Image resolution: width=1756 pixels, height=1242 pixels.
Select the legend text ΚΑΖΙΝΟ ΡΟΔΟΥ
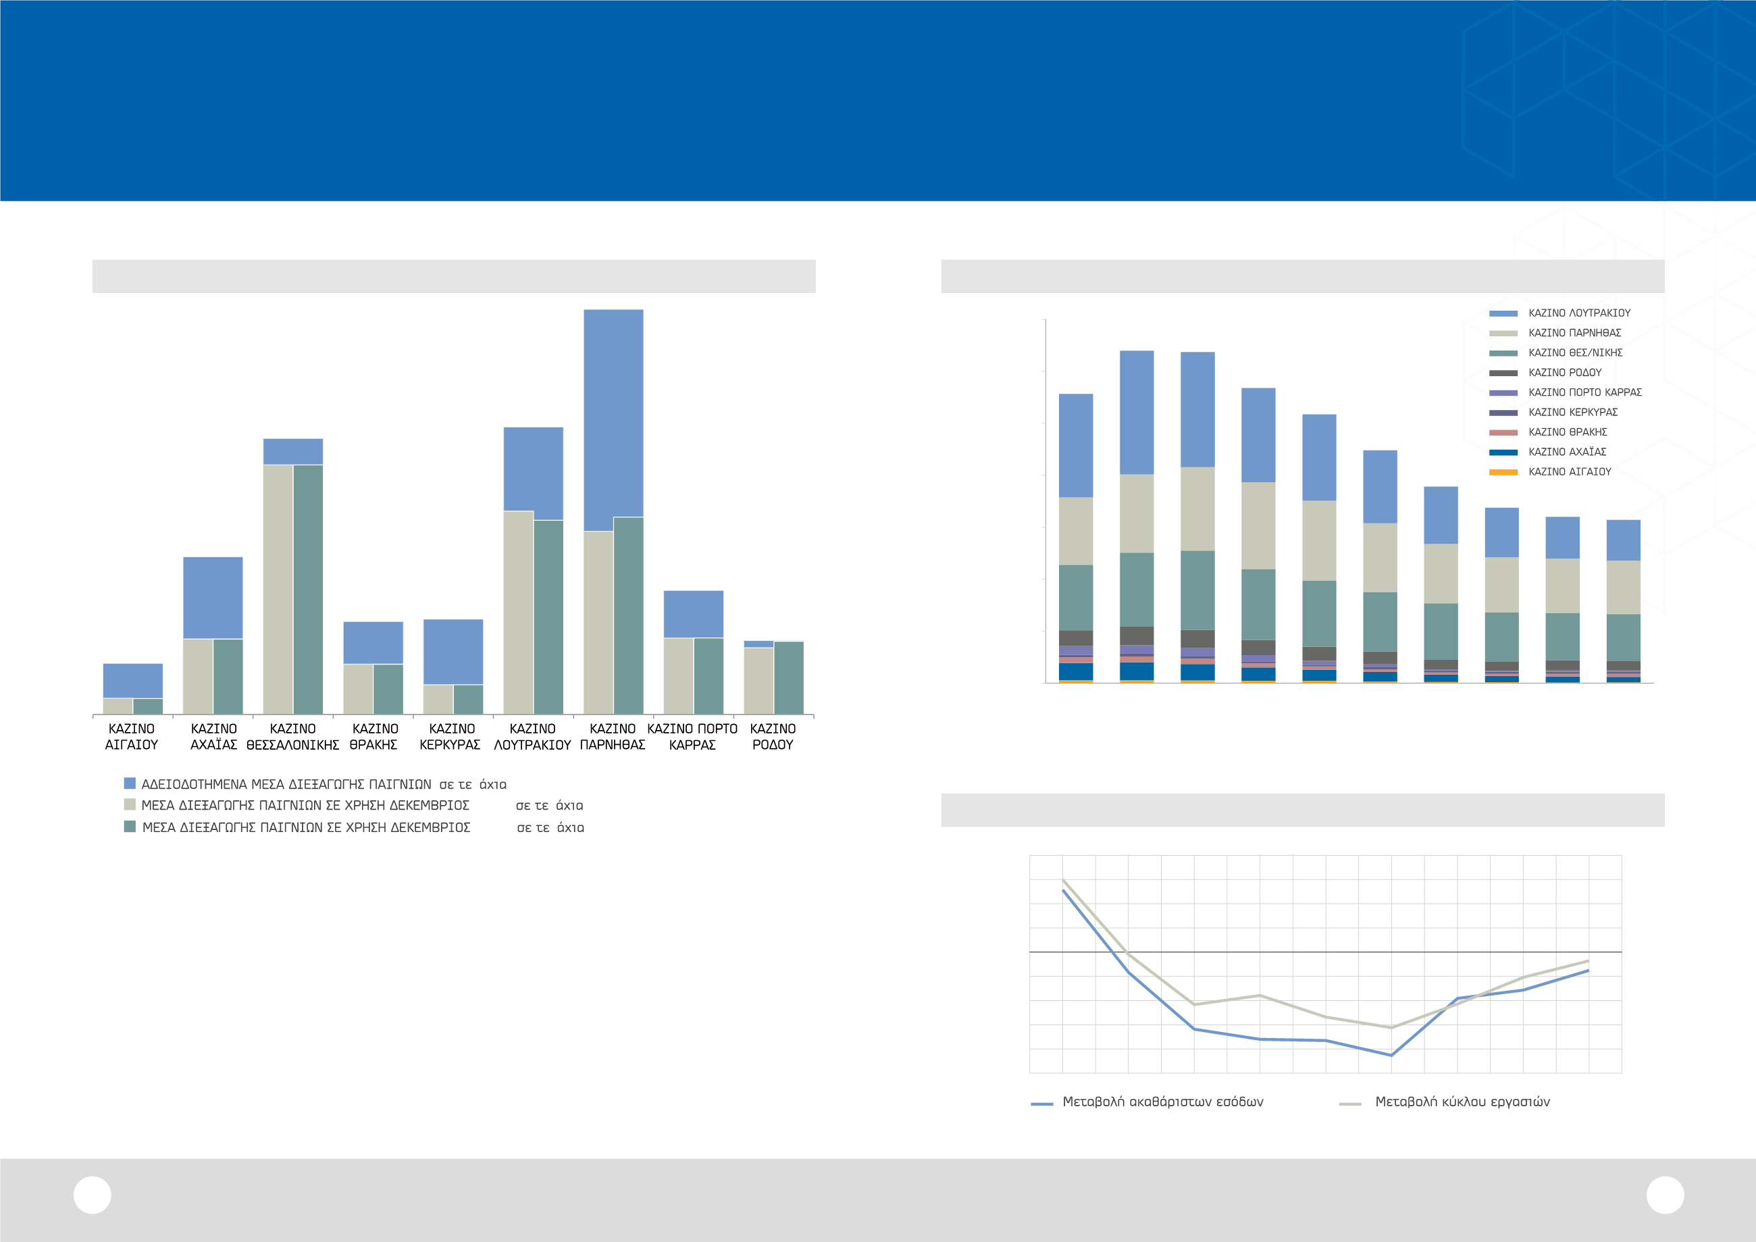click(1565, 373)
